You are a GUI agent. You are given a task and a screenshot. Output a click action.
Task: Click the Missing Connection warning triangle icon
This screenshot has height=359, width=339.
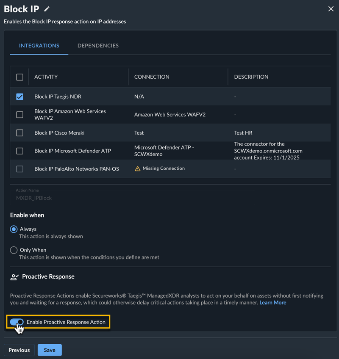pyautogui.click(x=138, y=169)
